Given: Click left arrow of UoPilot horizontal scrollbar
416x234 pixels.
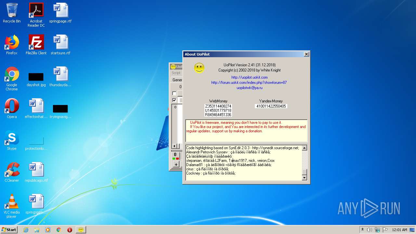Looking at the screenshot, I should [174, 146].
